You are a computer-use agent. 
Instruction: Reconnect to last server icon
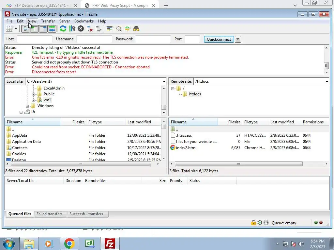click(x=99, y=29)
